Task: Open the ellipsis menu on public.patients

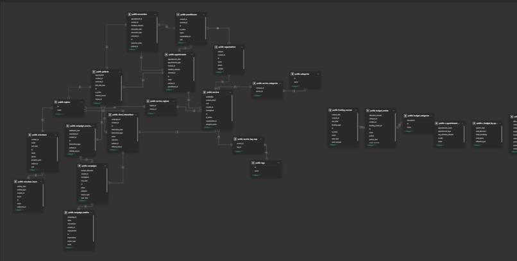Action: [x=119, y=72]
